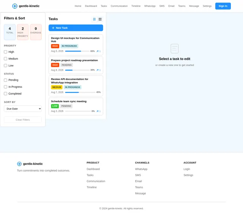
Task: Open Review API documentation task card
Action: tap(76, 86)
